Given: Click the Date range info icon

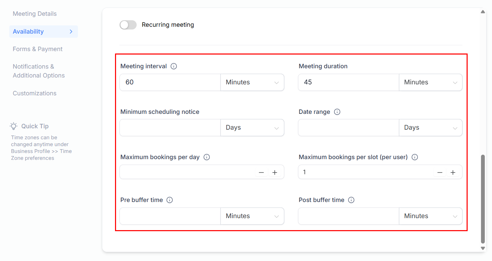Looking at the screenshot, I should coord(337,112).
